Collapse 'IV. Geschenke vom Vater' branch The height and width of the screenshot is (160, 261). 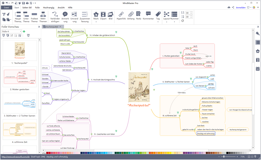coord(91,134)
